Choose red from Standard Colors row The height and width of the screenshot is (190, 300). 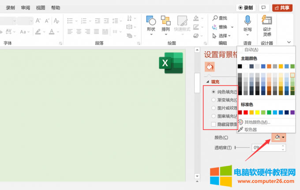tap(246, 112)
